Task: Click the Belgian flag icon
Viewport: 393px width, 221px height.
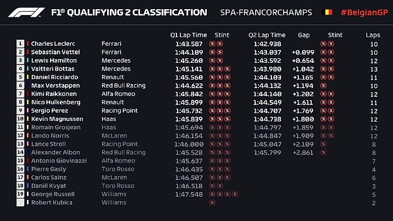Action: tap(326, 12)
